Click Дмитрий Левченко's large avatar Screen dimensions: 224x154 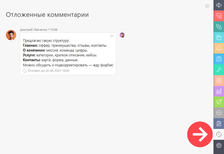(11, 35)
